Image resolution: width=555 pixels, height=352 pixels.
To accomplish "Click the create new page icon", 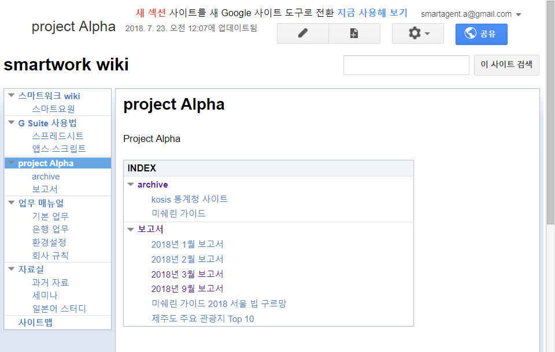I will pos(354,33).
